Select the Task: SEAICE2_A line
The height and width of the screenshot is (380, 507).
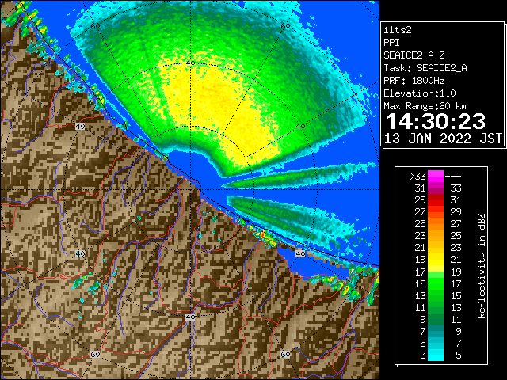click(x=425, y=68)
